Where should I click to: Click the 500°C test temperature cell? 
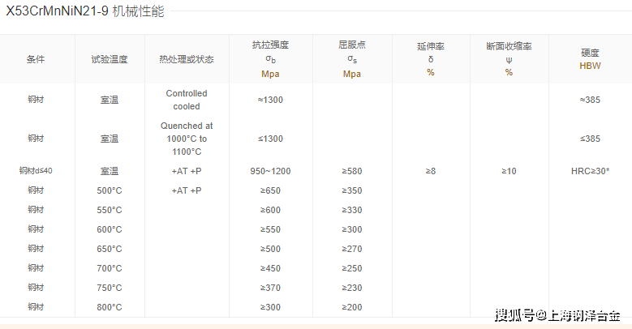click(109, 190)
